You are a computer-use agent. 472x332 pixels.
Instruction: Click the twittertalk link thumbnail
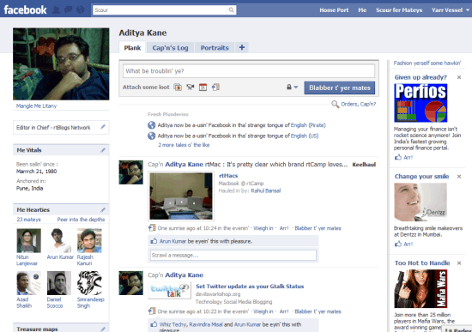coord(169,291)
